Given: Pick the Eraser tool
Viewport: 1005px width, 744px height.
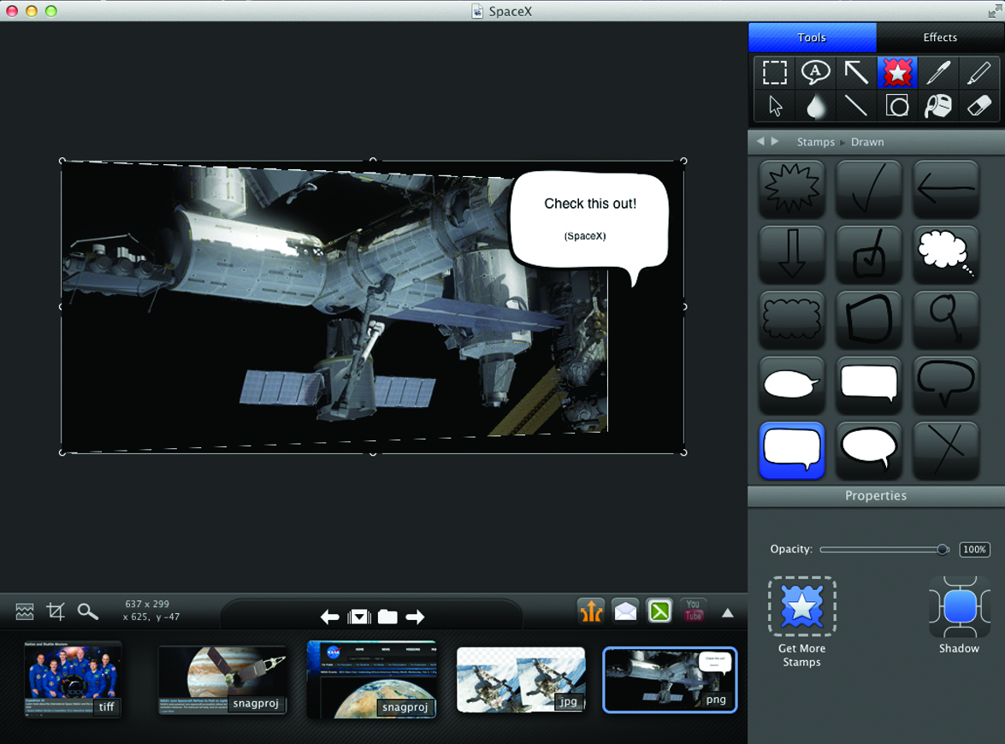Looking at the screenshot, I should click(x=978, y=106).
